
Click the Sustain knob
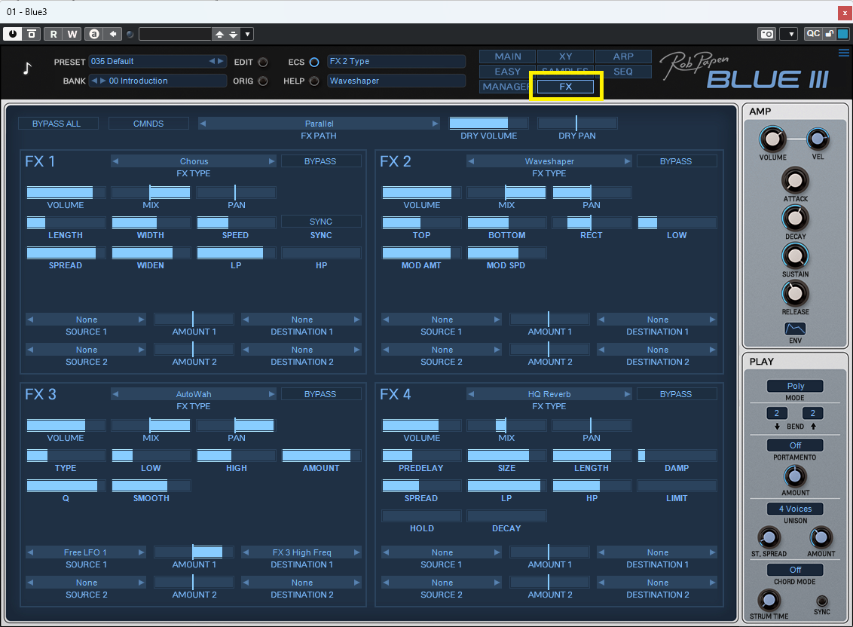point(795,255)
